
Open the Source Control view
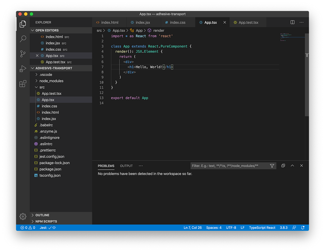pyautogui.click(x=23, y=54)
